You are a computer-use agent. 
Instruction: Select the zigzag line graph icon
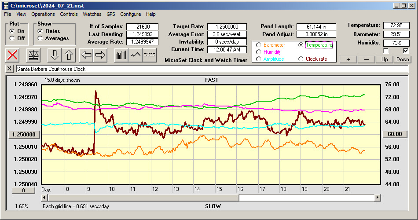coord(136,55)
